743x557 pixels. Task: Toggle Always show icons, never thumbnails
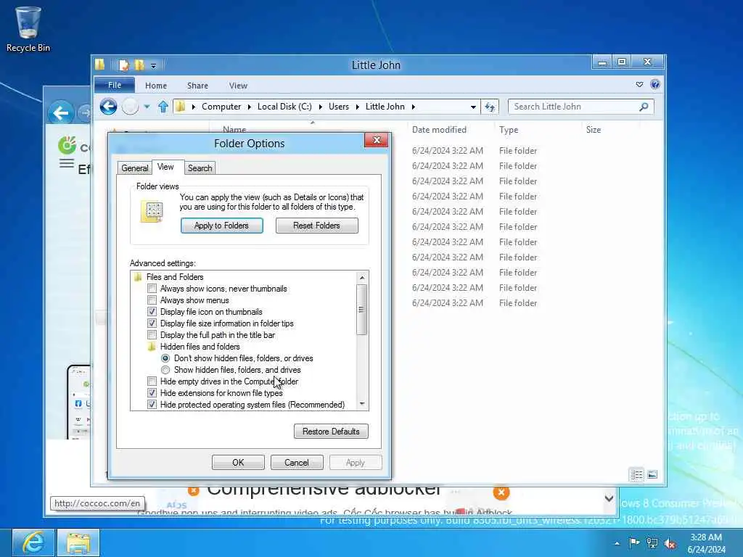[152, 289]
